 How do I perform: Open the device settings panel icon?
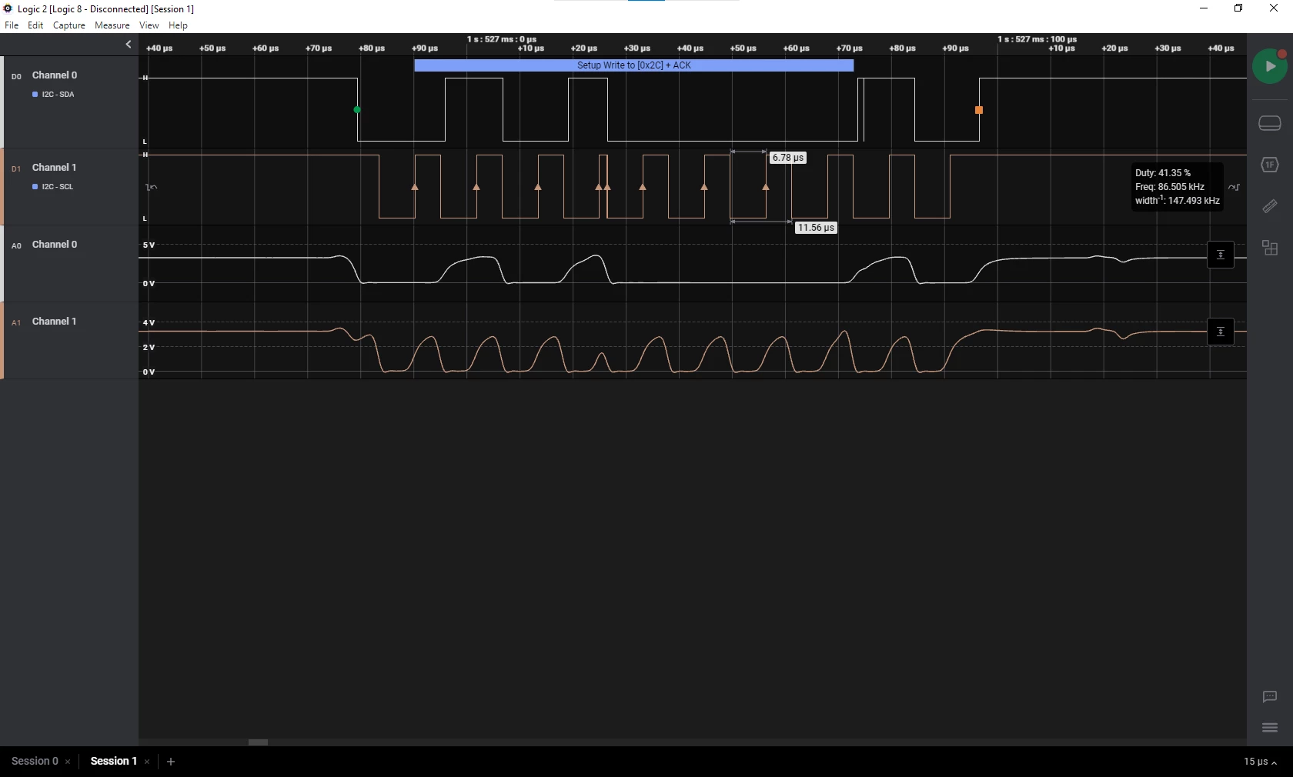coord(1270,123)
